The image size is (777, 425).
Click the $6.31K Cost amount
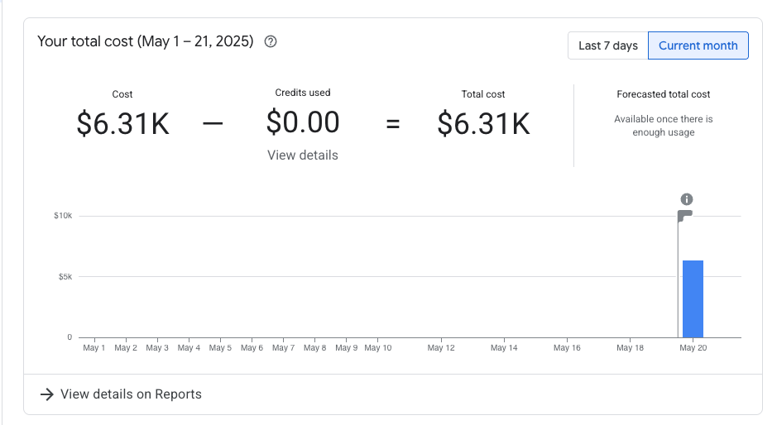tap(122, 124)
